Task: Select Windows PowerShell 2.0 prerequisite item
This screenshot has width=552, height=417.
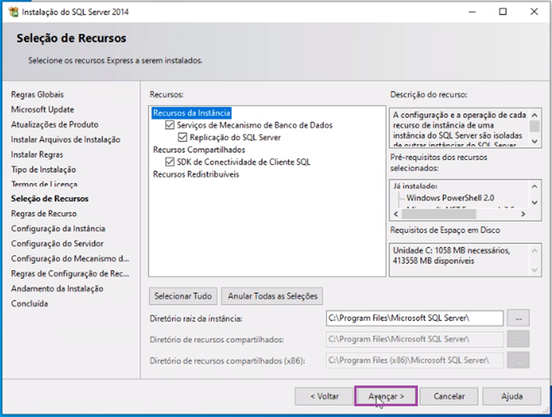Action: [450, 198]
